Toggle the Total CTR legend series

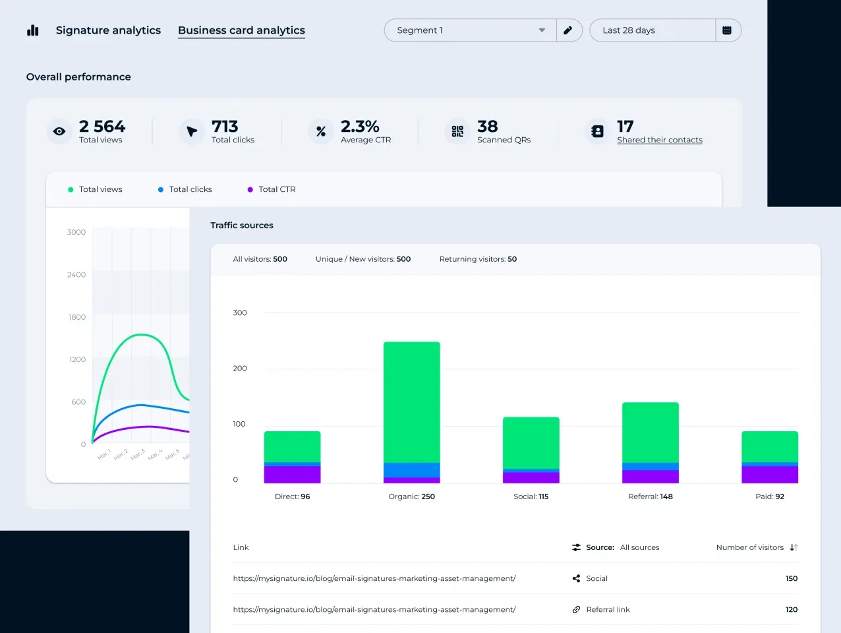coord(272,189)
